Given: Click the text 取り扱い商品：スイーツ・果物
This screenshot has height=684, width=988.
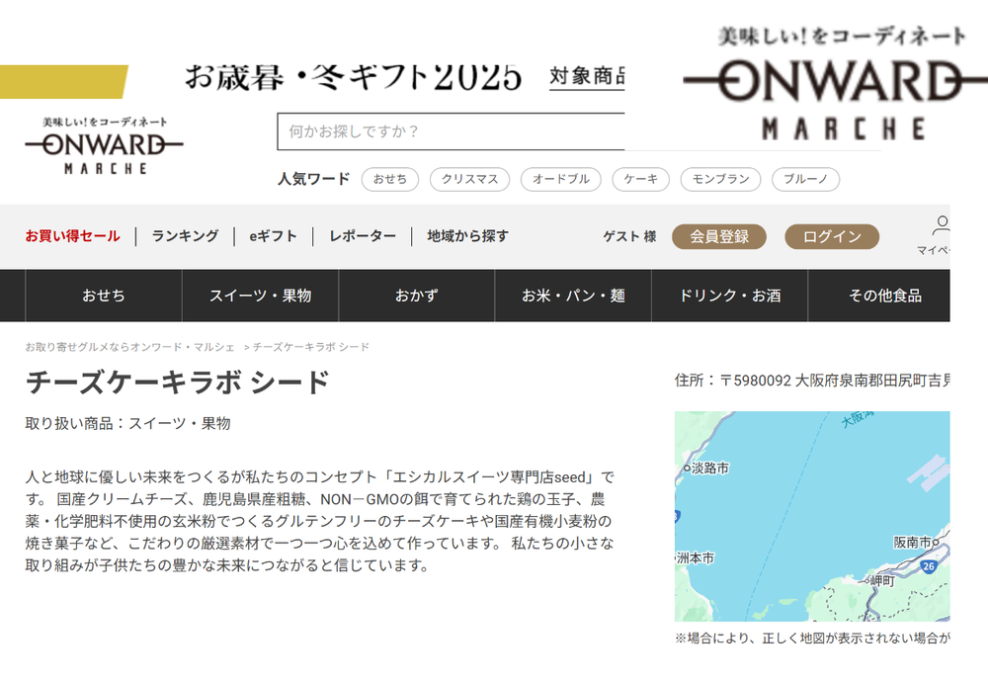Looking at the screenshot, I should [x=127, y=424].
